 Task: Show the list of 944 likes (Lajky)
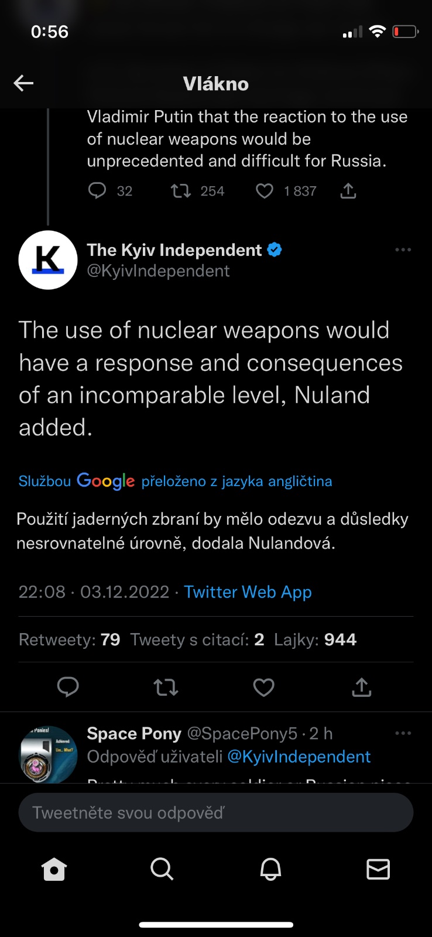click(x=315, y=640)
